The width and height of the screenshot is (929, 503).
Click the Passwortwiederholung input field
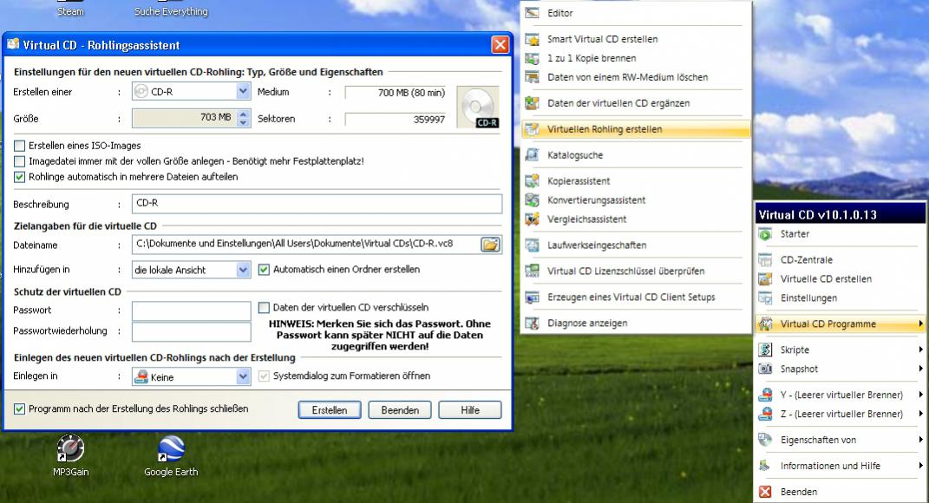click(x=192, y=331)
